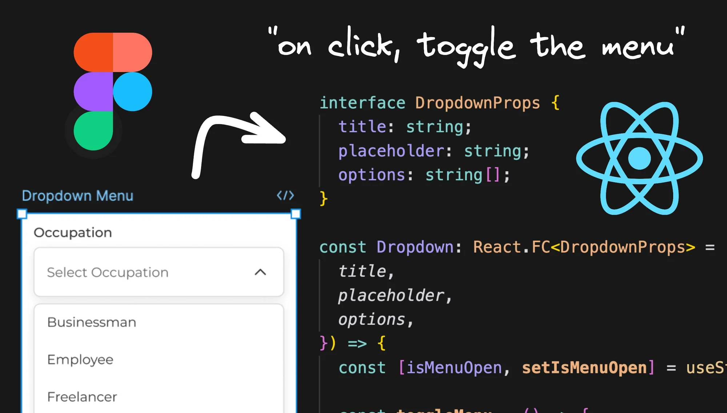Click the code embed icon next to Dropdown Menu
Screen dimensions: 727x413
(x=286, y=195)
